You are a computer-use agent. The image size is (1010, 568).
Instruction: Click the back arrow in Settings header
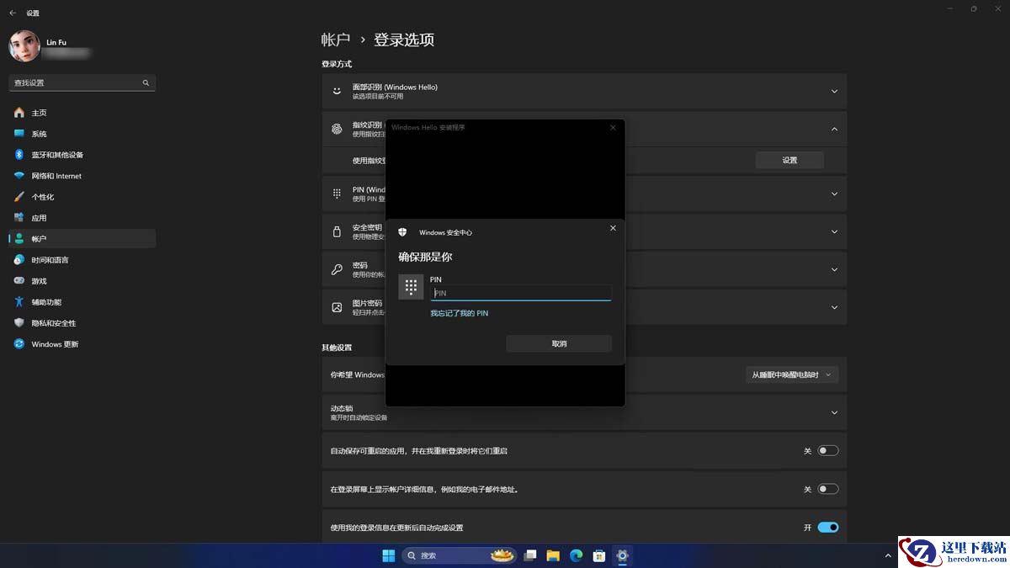point(13,13)
